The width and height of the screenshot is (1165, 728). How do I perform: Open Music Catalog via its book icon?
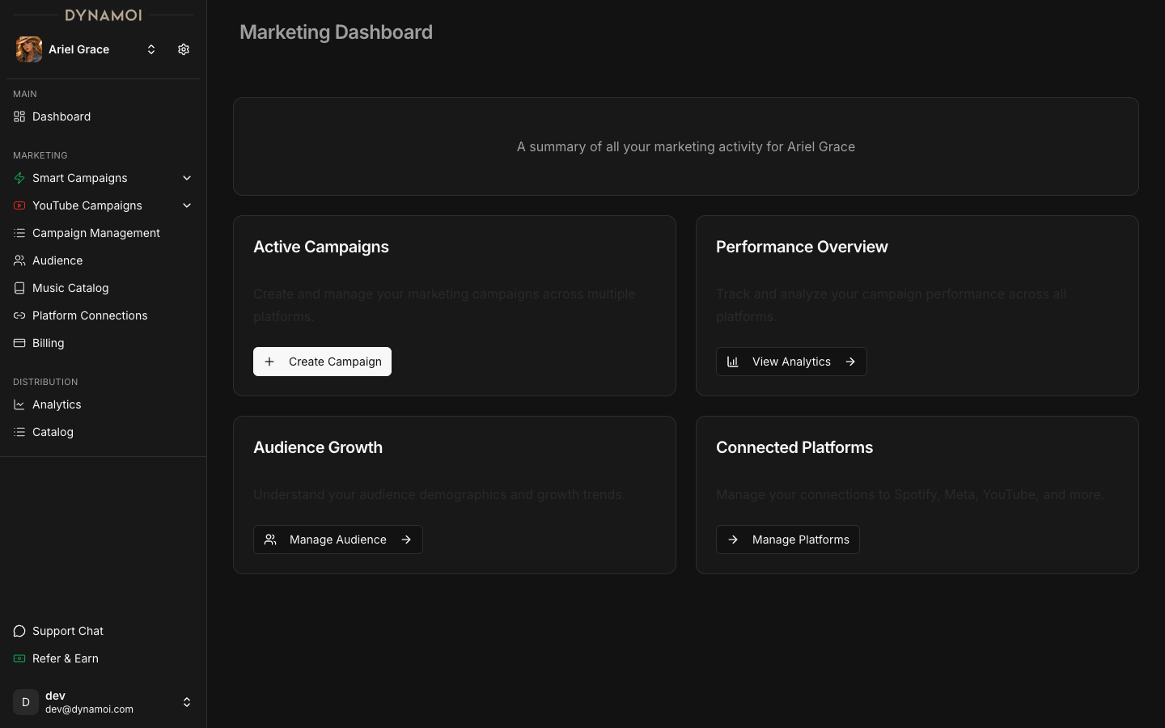pos(19,288)
